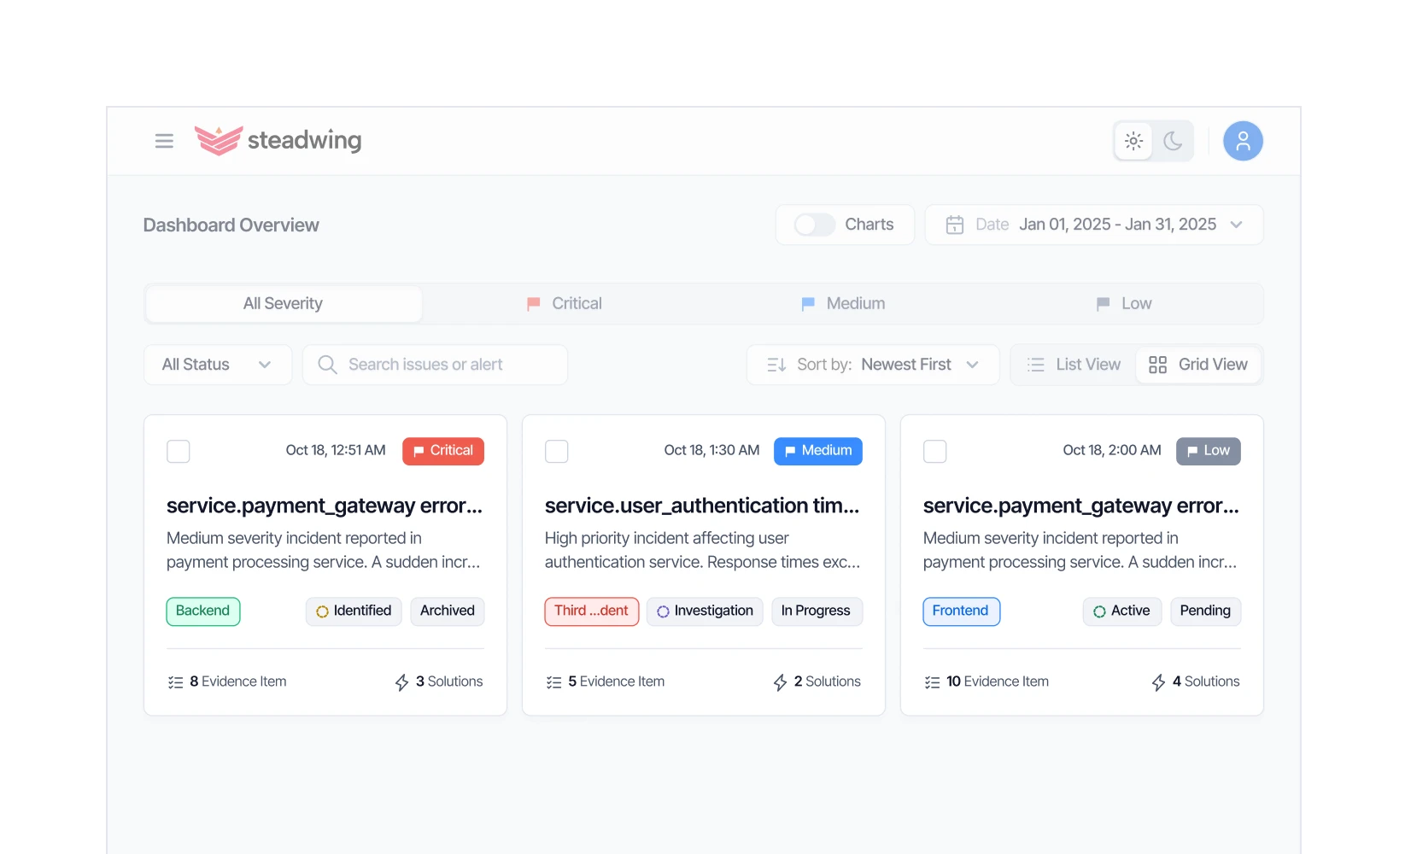
Task: Click the lightning icon beside 2 Solutions
Action: click(x=780, y=682)
